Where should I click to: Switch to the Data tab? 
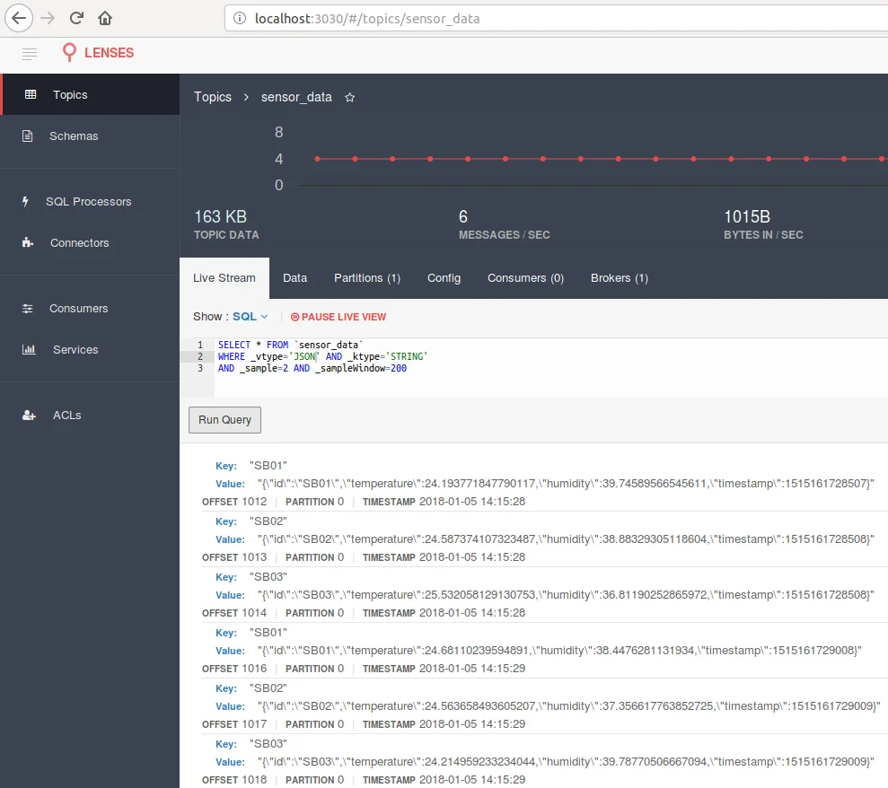295,278
